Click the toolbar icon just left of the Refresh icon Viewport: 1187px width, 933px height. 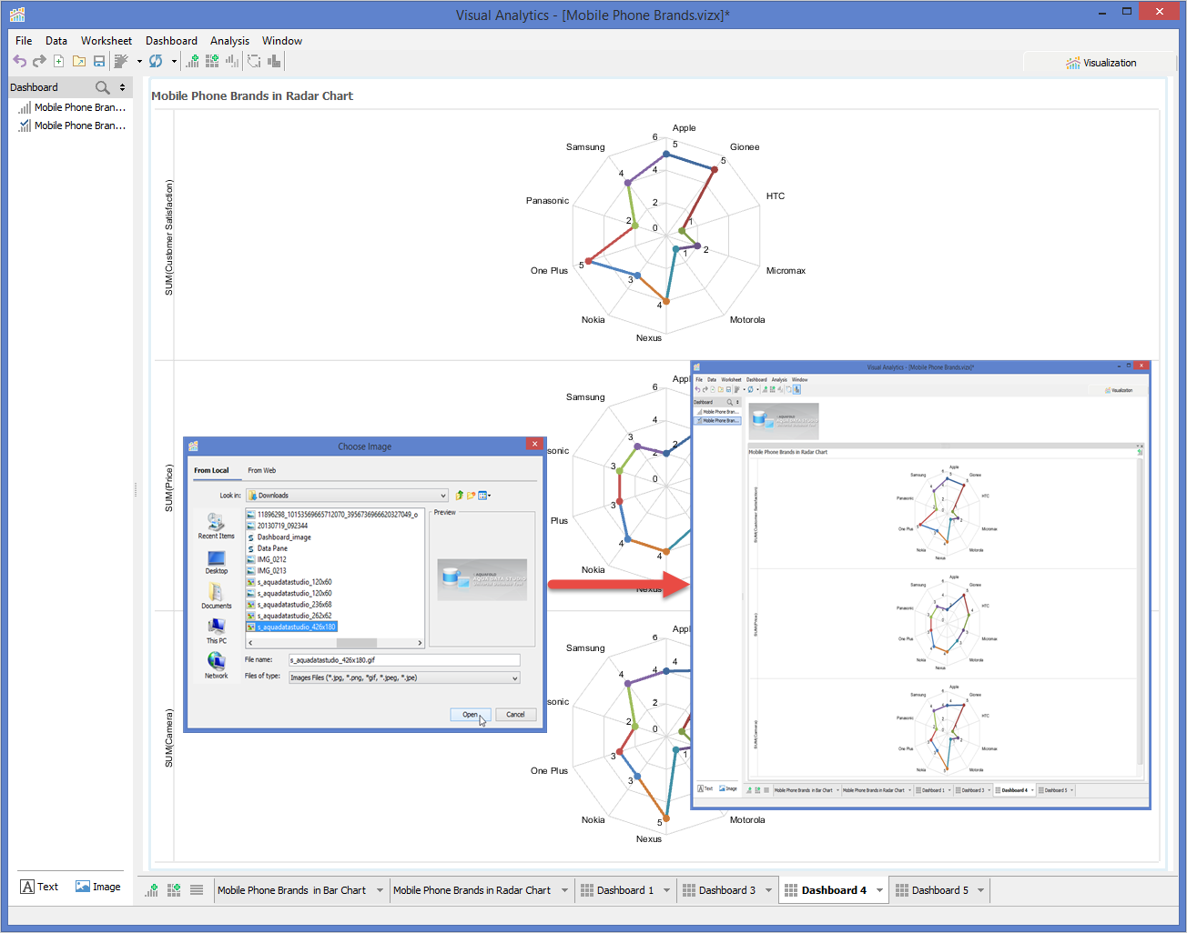pyautogui.click(x=120, y=61)
